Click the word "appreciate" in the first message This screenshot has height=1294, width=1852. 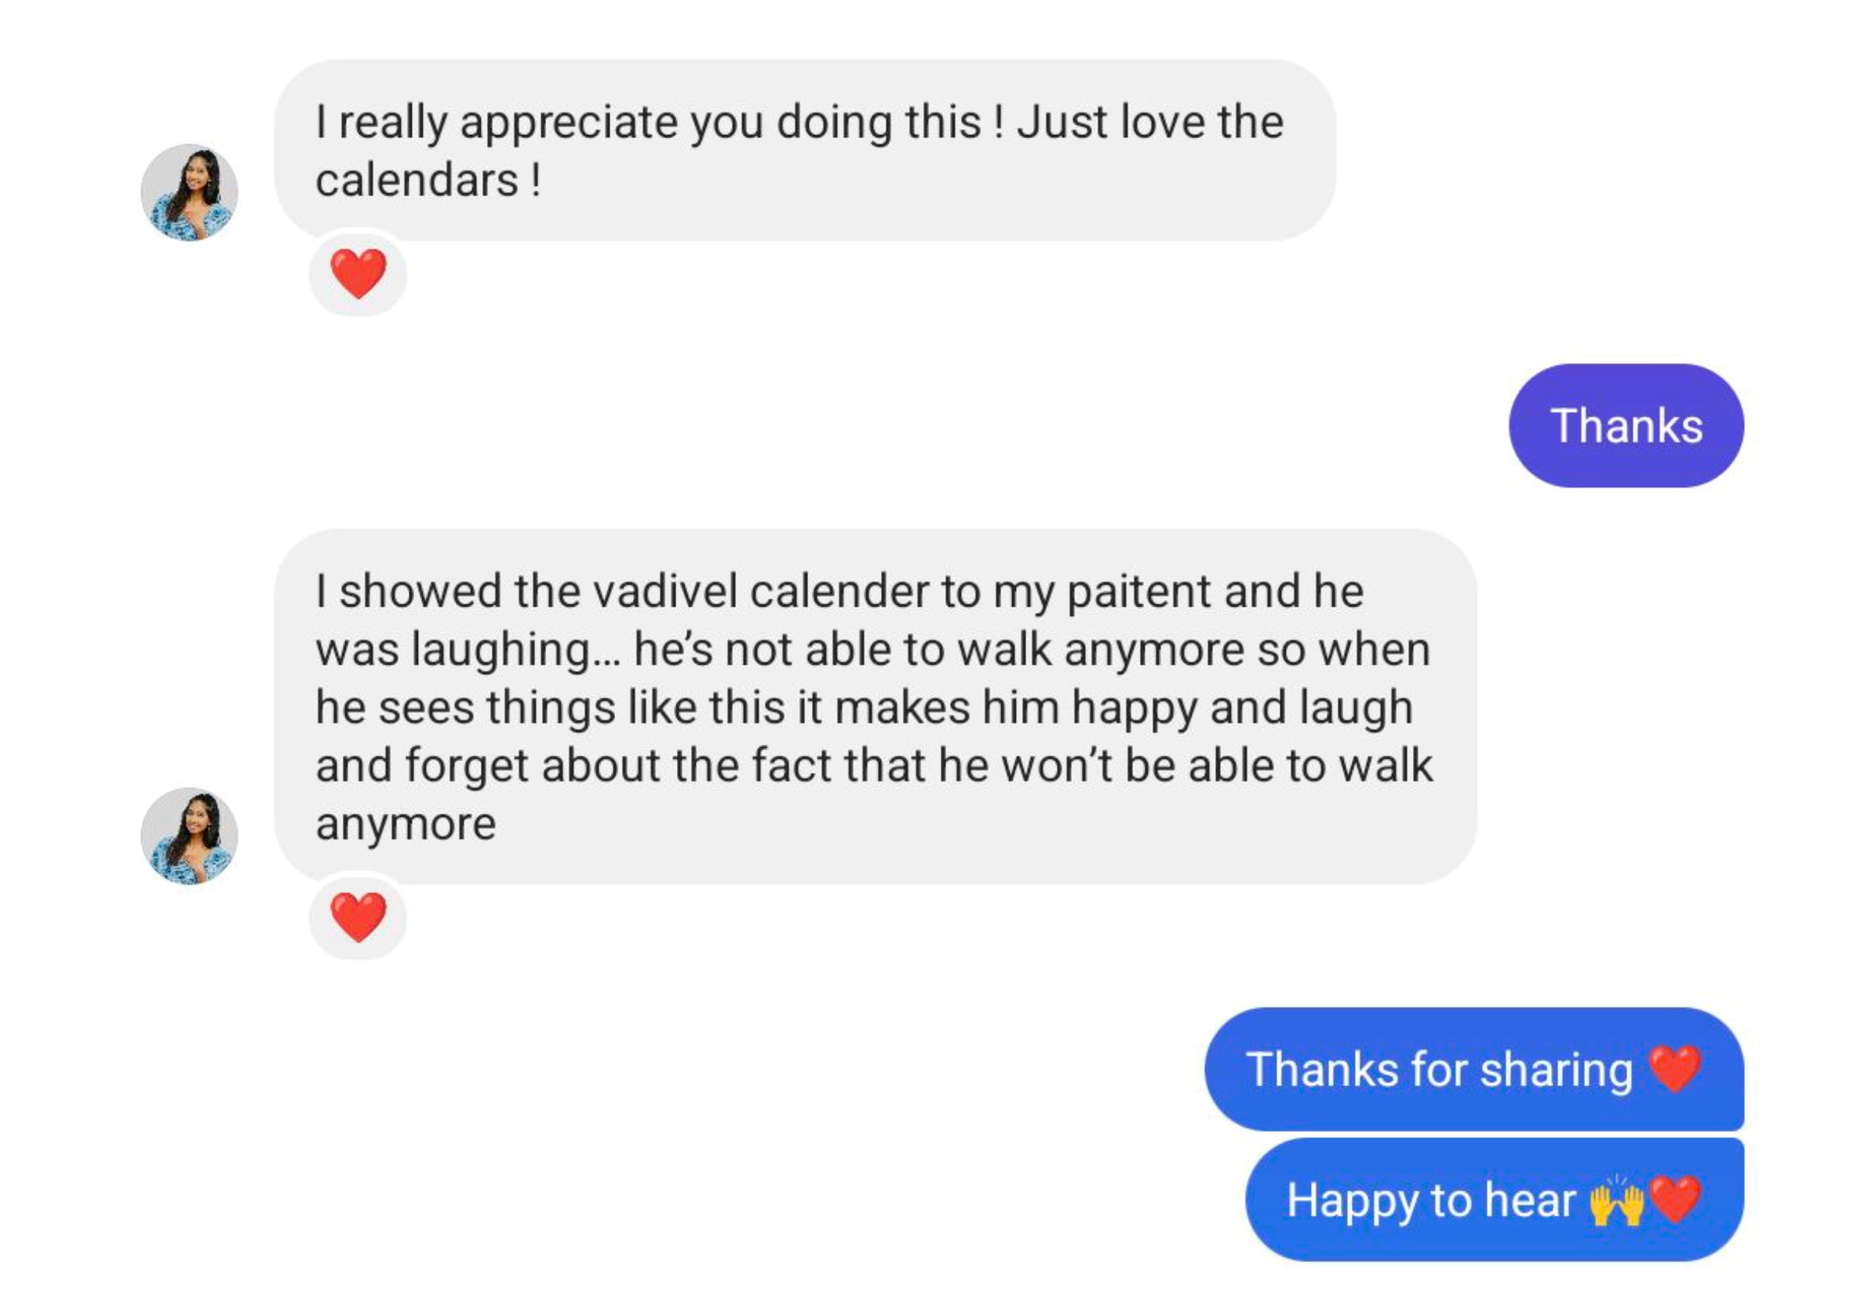pyautogui.click(x=569, y=123)
